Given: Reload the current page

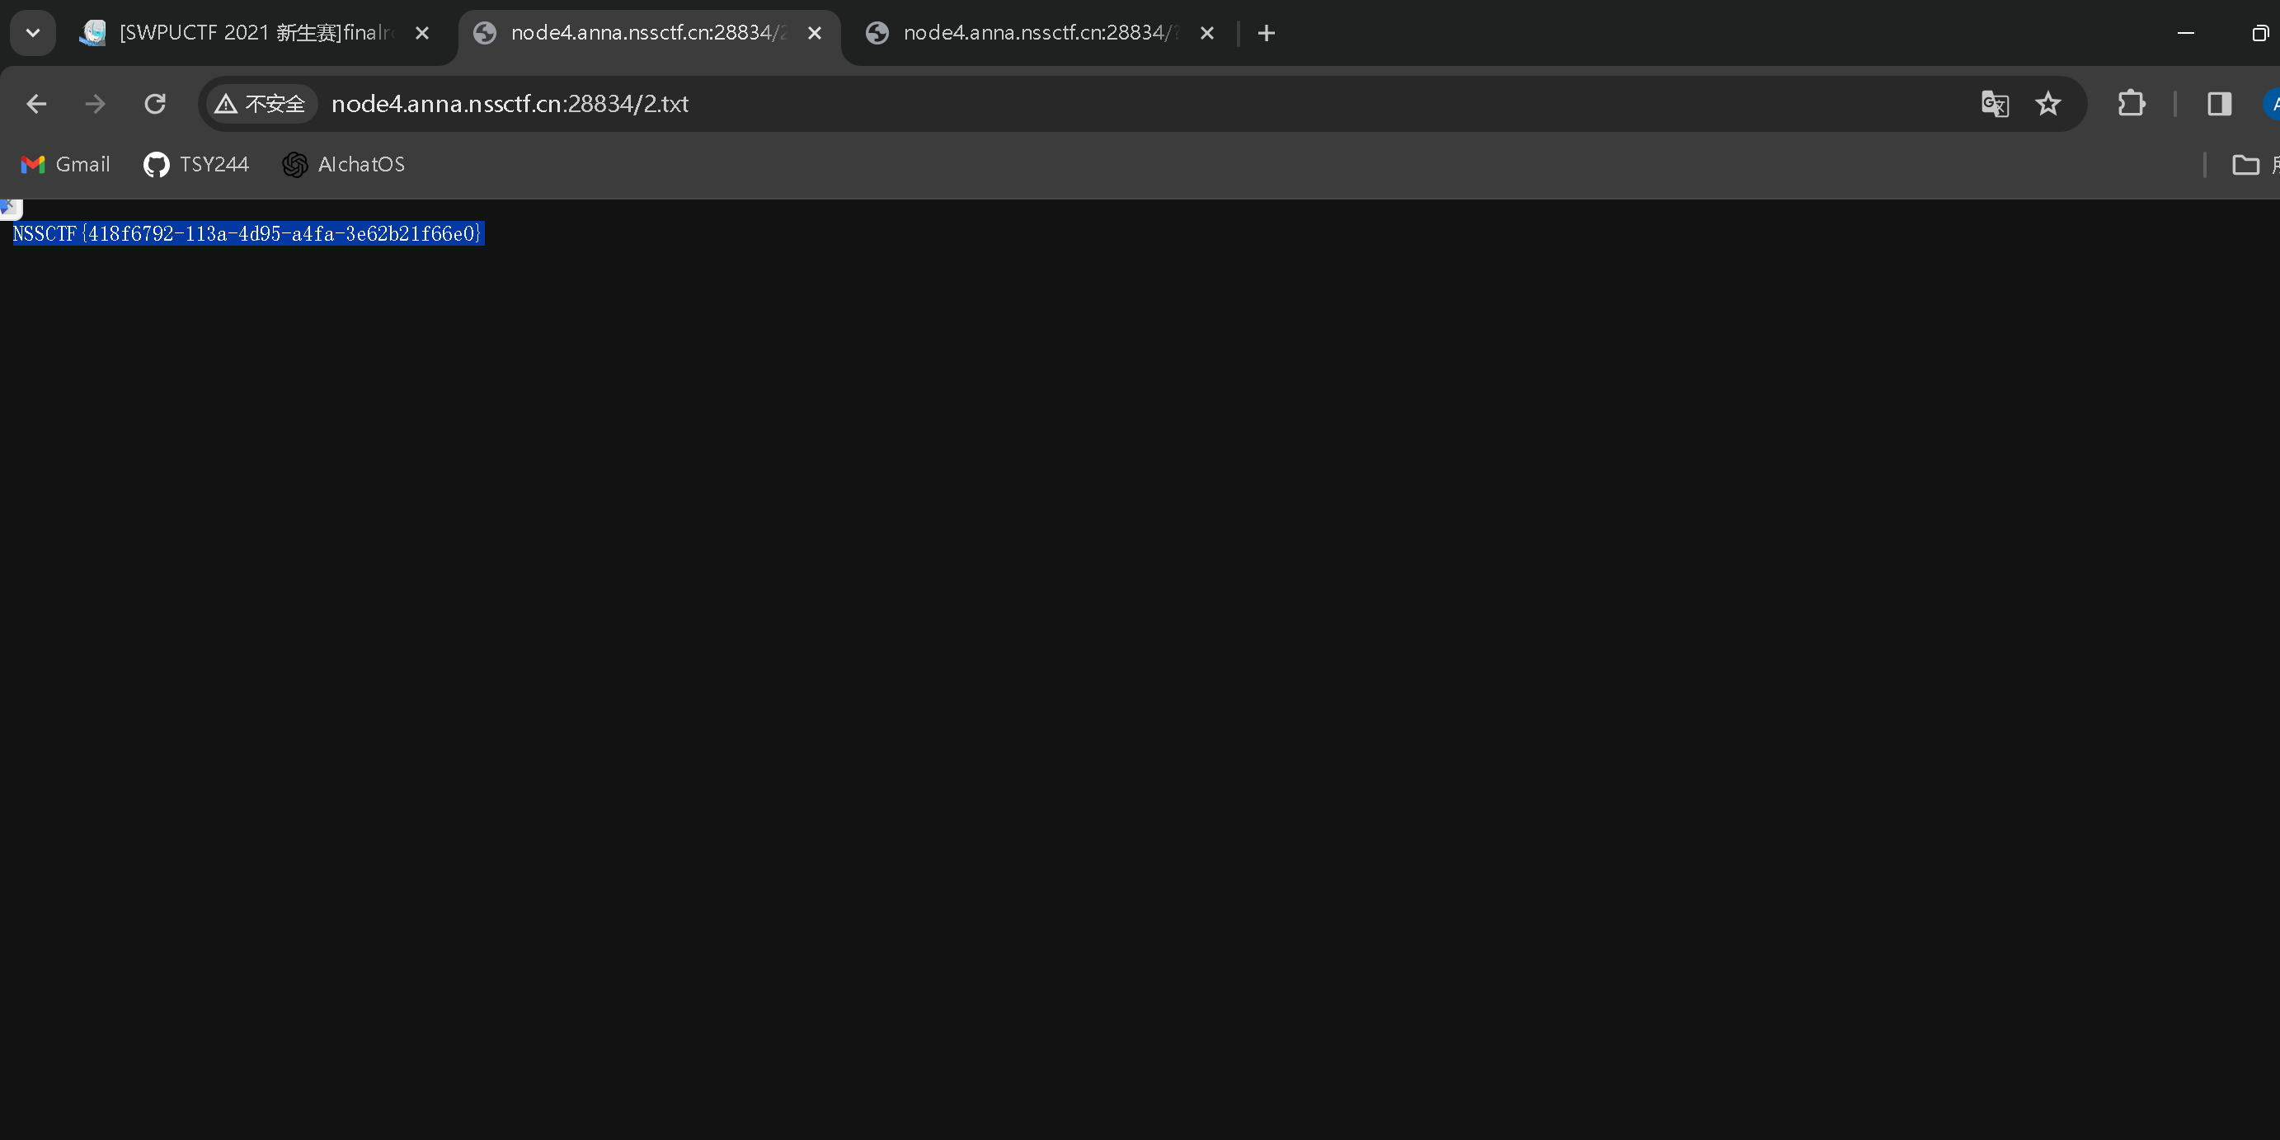Looking at the screenshot, I should pyautogui.click(x=155, y=105).
